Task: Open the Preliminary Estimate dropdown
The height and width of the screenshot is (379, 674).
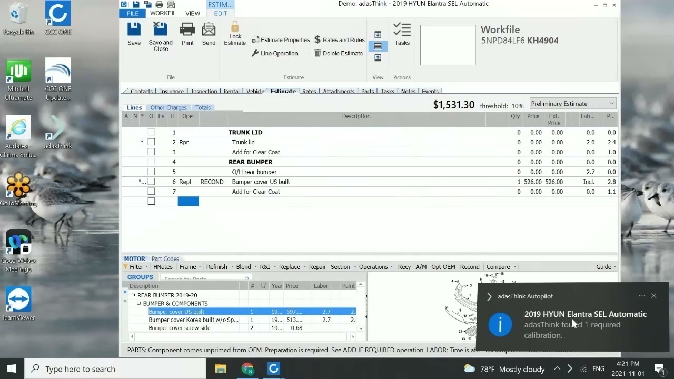Action: 573,104
